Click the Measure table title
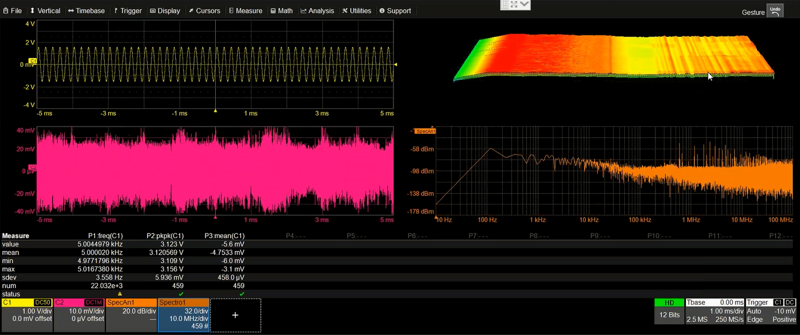Viewport: 800px width, 335px height. (16, 235)
